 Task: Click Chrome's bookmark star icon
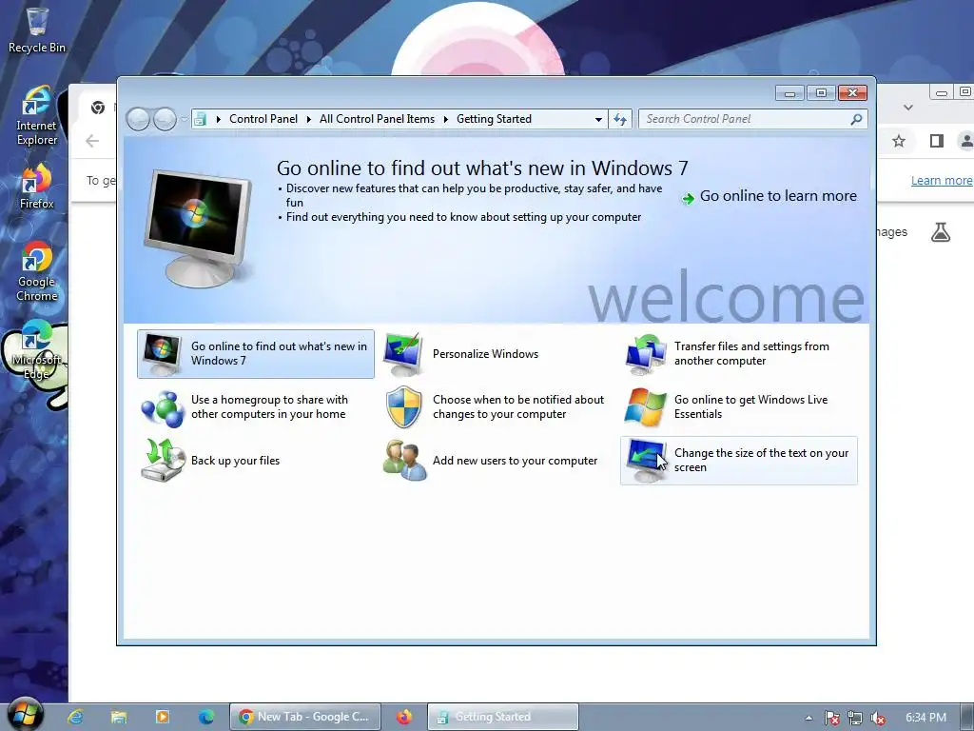899,141
